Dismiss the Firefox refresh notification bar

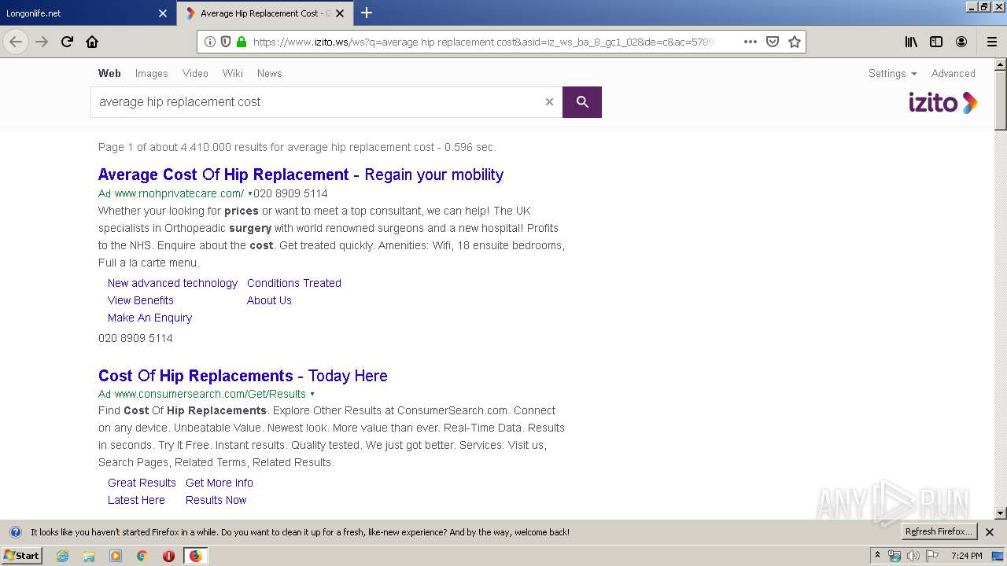990,532
